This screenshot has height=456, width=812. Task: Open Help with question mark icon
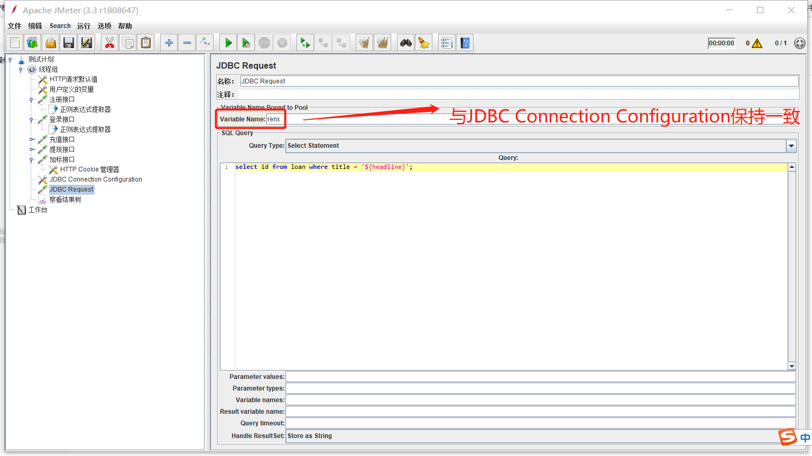[465, 43]
